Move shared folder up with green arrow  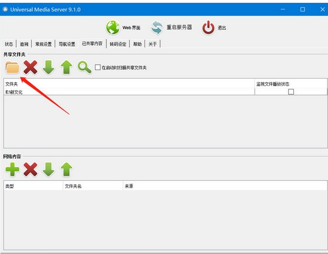66,68
